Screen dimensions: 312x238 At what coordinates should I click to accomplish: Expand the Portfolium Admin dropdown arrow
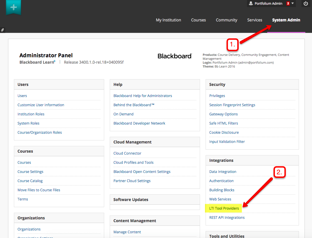pos(293,3)
